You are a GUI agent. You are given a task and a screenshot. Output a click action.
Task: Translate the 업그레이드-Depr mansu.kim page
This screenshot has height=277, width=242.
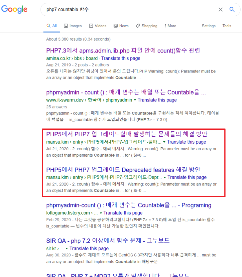[x=187, y=177]
